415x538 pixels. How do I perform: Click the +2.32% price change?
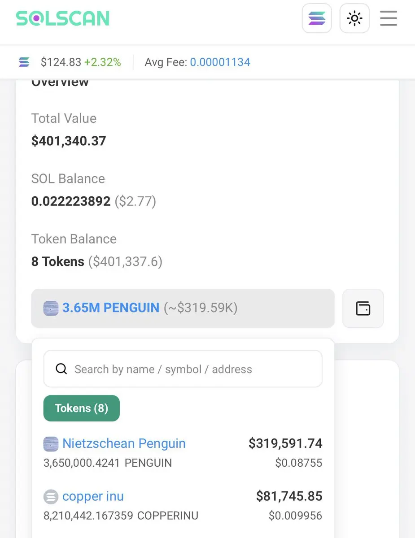pos(102,62)
